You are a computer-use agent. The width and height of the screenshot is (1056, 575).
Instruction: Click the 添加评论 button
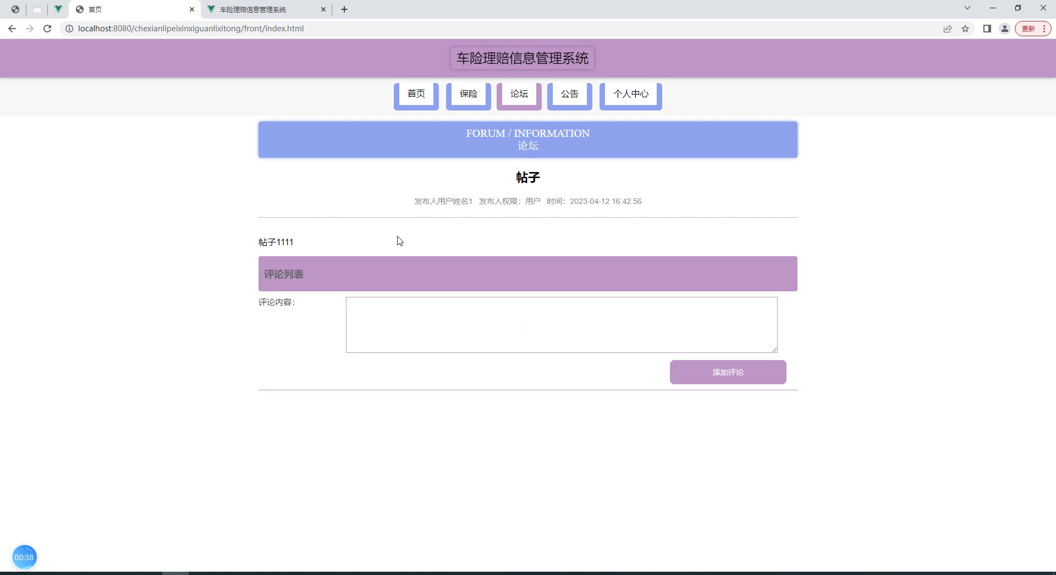[x=728, y=372]
